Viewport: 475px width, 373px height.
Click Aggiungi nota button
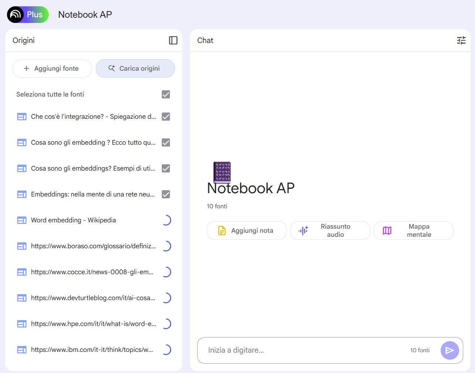(x=247, y=231)
